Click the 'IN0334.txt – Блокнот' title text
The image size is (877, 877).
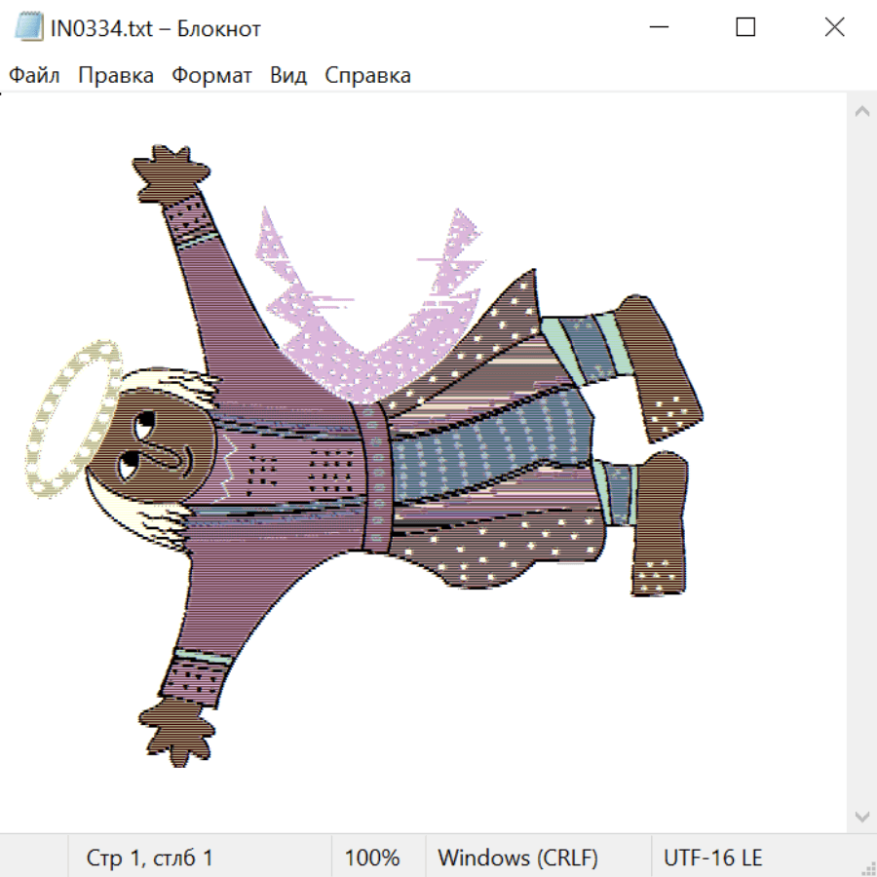[x=156, y=28]
